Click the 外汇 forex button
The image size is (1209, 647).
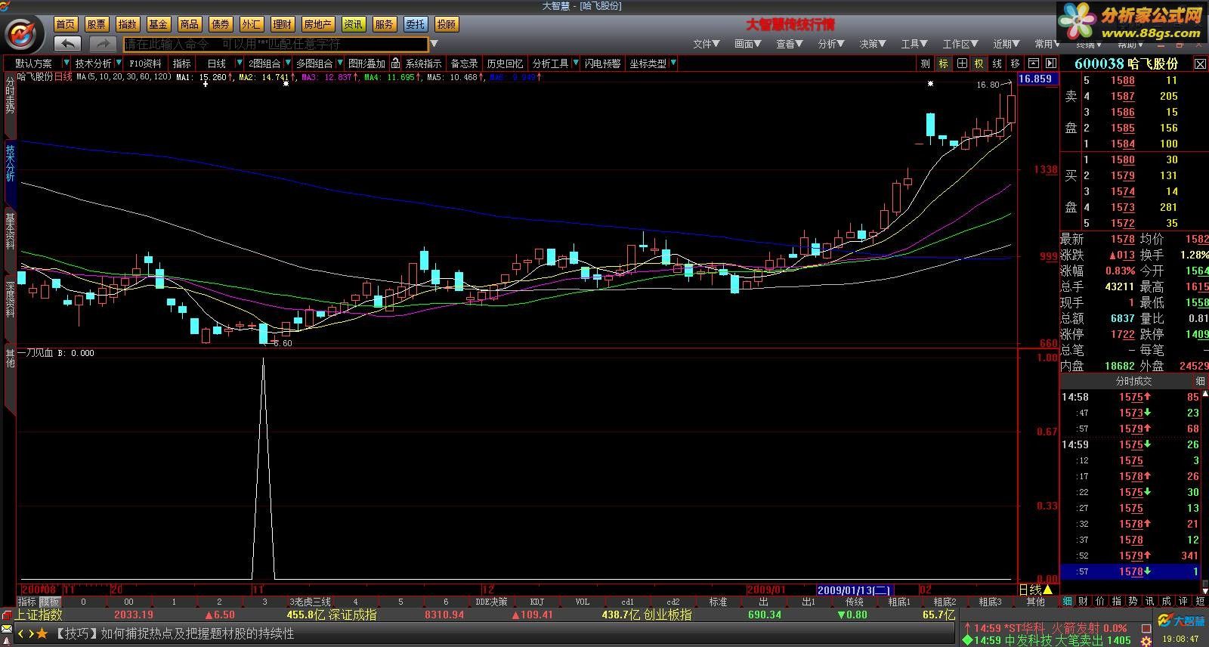(252, 24)
